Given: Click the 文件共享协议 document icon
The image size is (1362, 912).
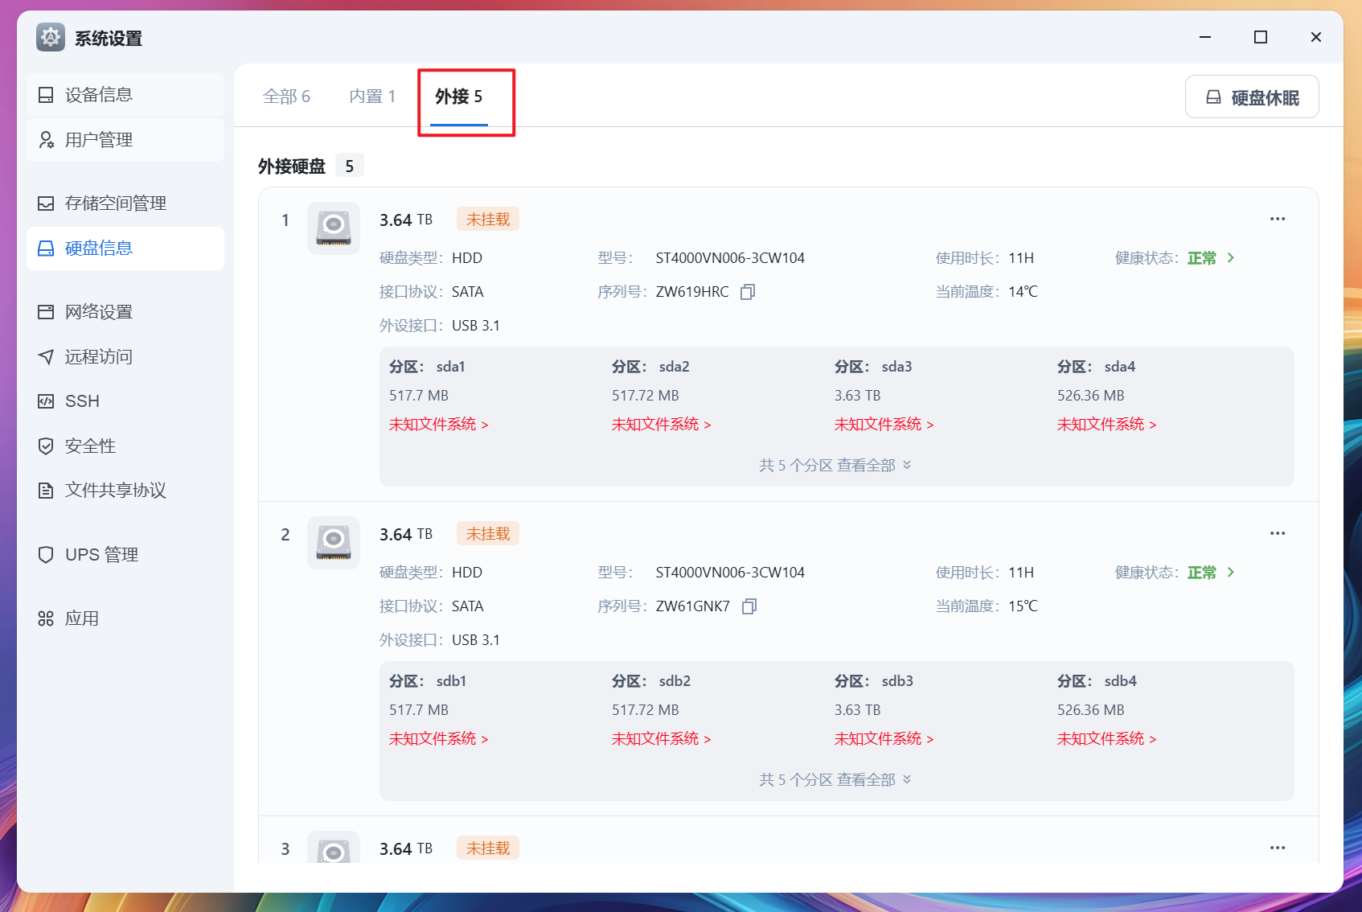Looking at the screenshot, I should pyautogui.click(x=46, y=491).
